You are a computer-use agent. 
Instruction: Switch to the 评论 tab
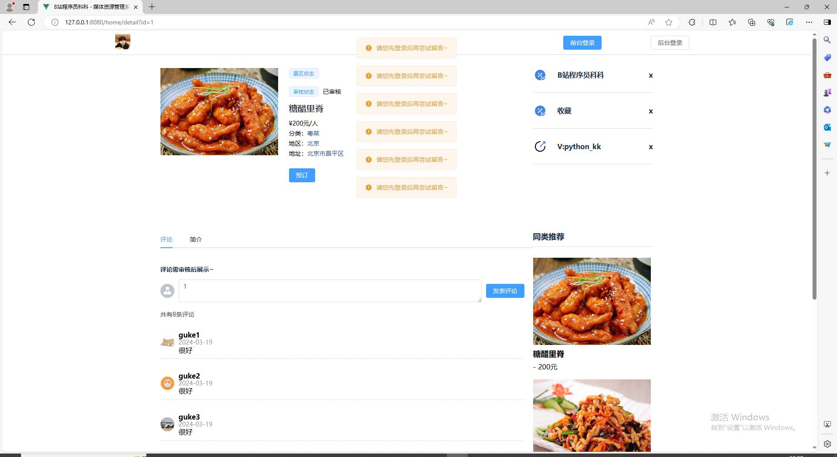[x=167, y=239]
